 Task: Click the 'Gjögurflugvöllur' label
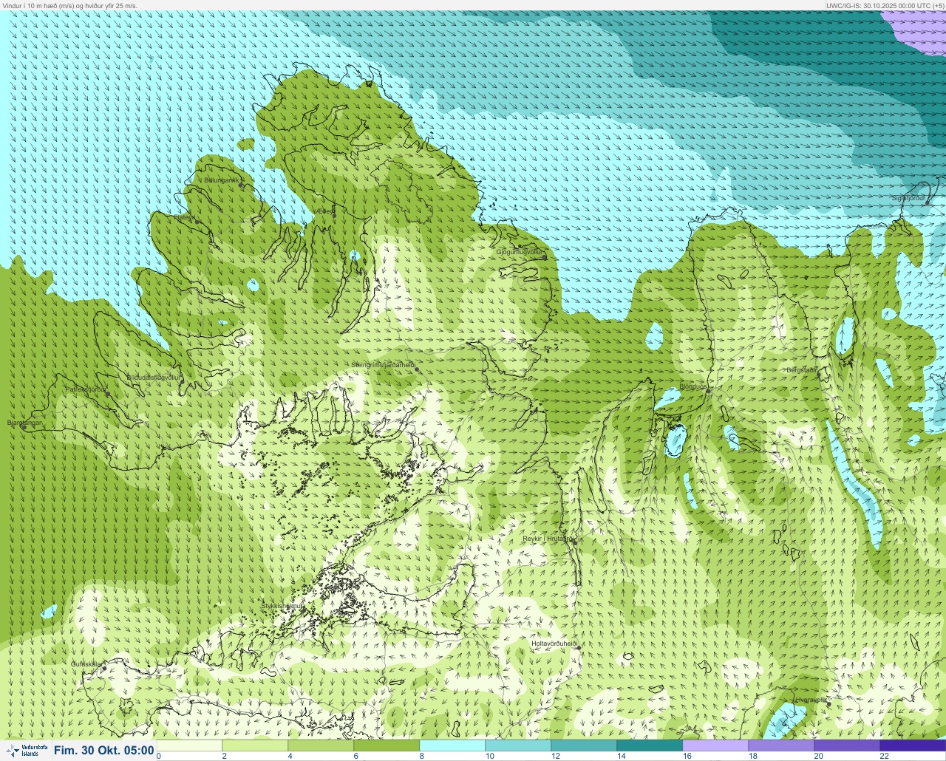[x=520, y=252]
